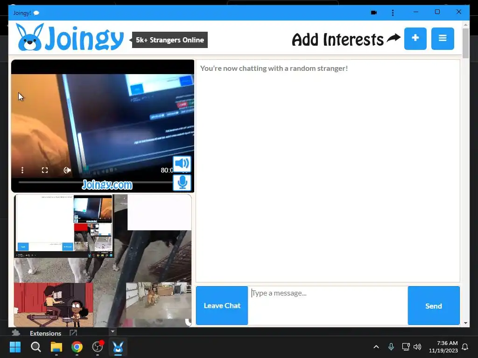Click the Extensions label in the background window
Image resolution: width=478 pixels, height=358 pixels.
point(45,333)
